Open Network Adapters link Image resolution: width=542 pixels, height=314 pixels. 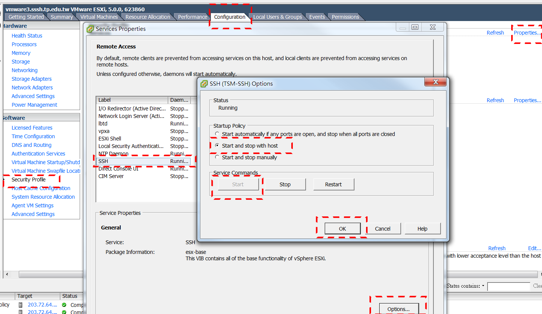(x=32, y=88)
